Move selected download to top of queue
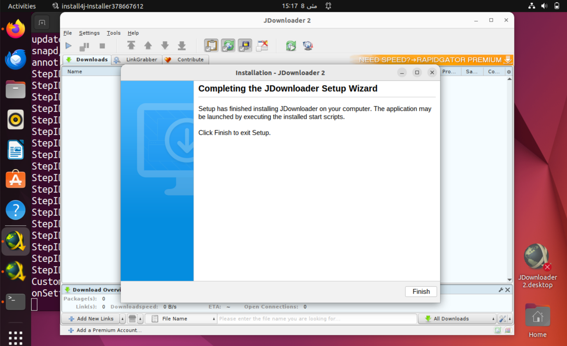The image size is (567, 346). click(132, 46)
